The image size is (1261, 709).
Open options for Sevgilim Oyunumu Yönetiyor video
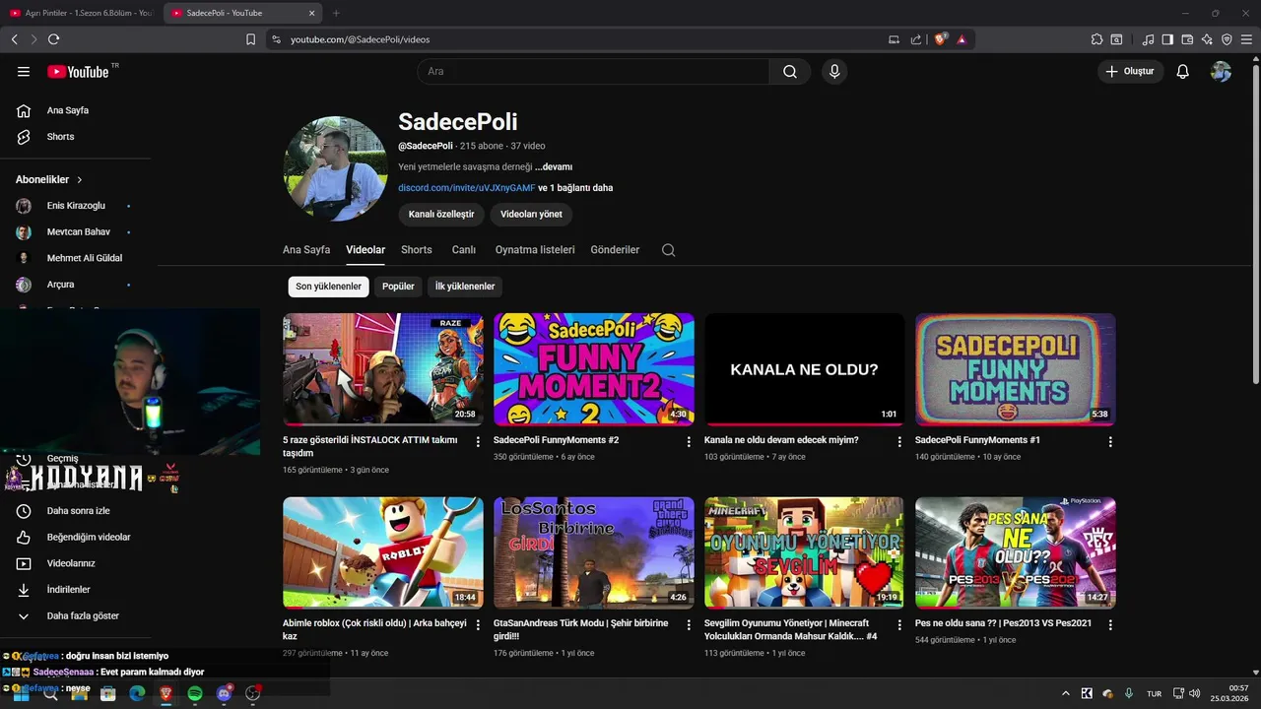tap(899, 625)
